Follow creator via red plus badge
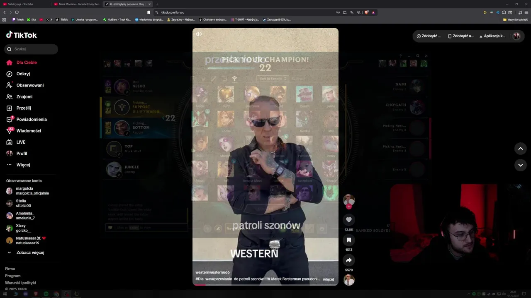531x298 pixels. coord(349,206)
